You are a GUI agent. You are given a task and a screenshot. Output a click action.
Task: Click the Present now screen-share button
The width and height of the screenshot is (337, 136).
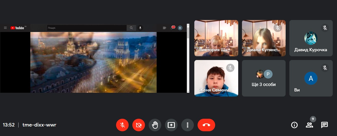(x=171, y=125)
